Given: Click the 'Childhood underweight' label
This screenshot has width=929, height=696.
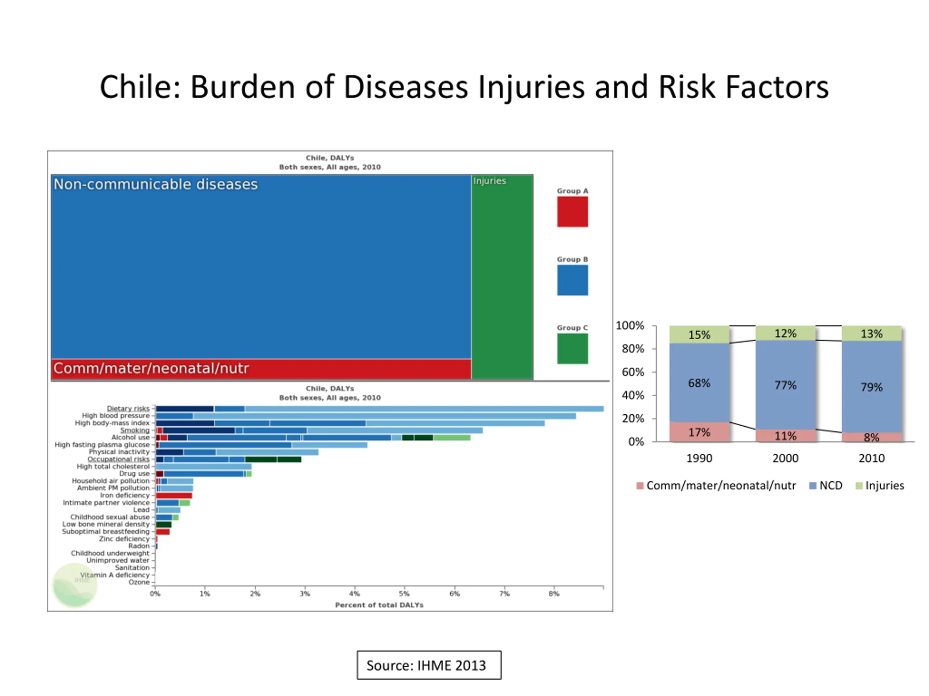Looking at the screenshot, I should [x=110, y=553].
